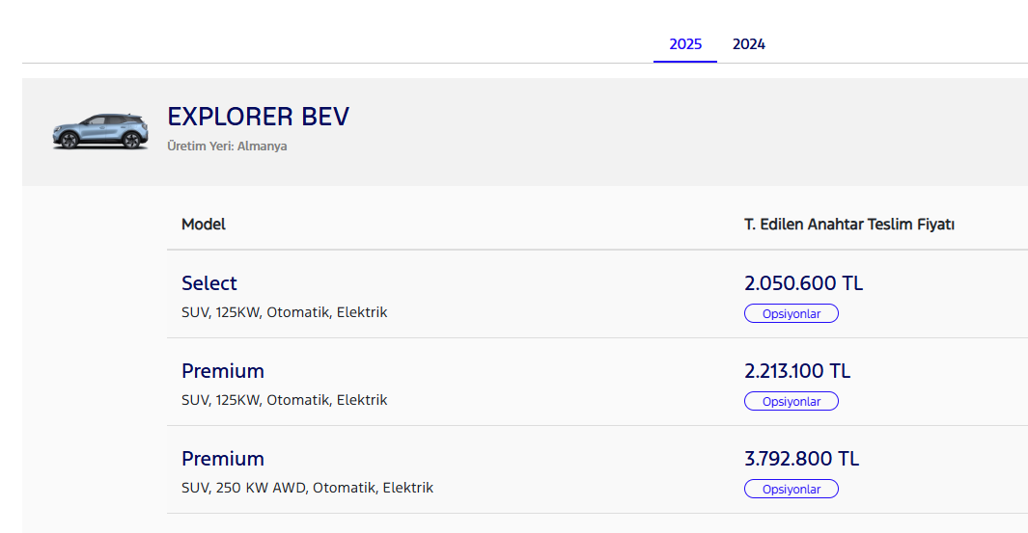The image size is (1028, 533).
Task: Click the Premium 125KW model name
Action: coord(223,371)
